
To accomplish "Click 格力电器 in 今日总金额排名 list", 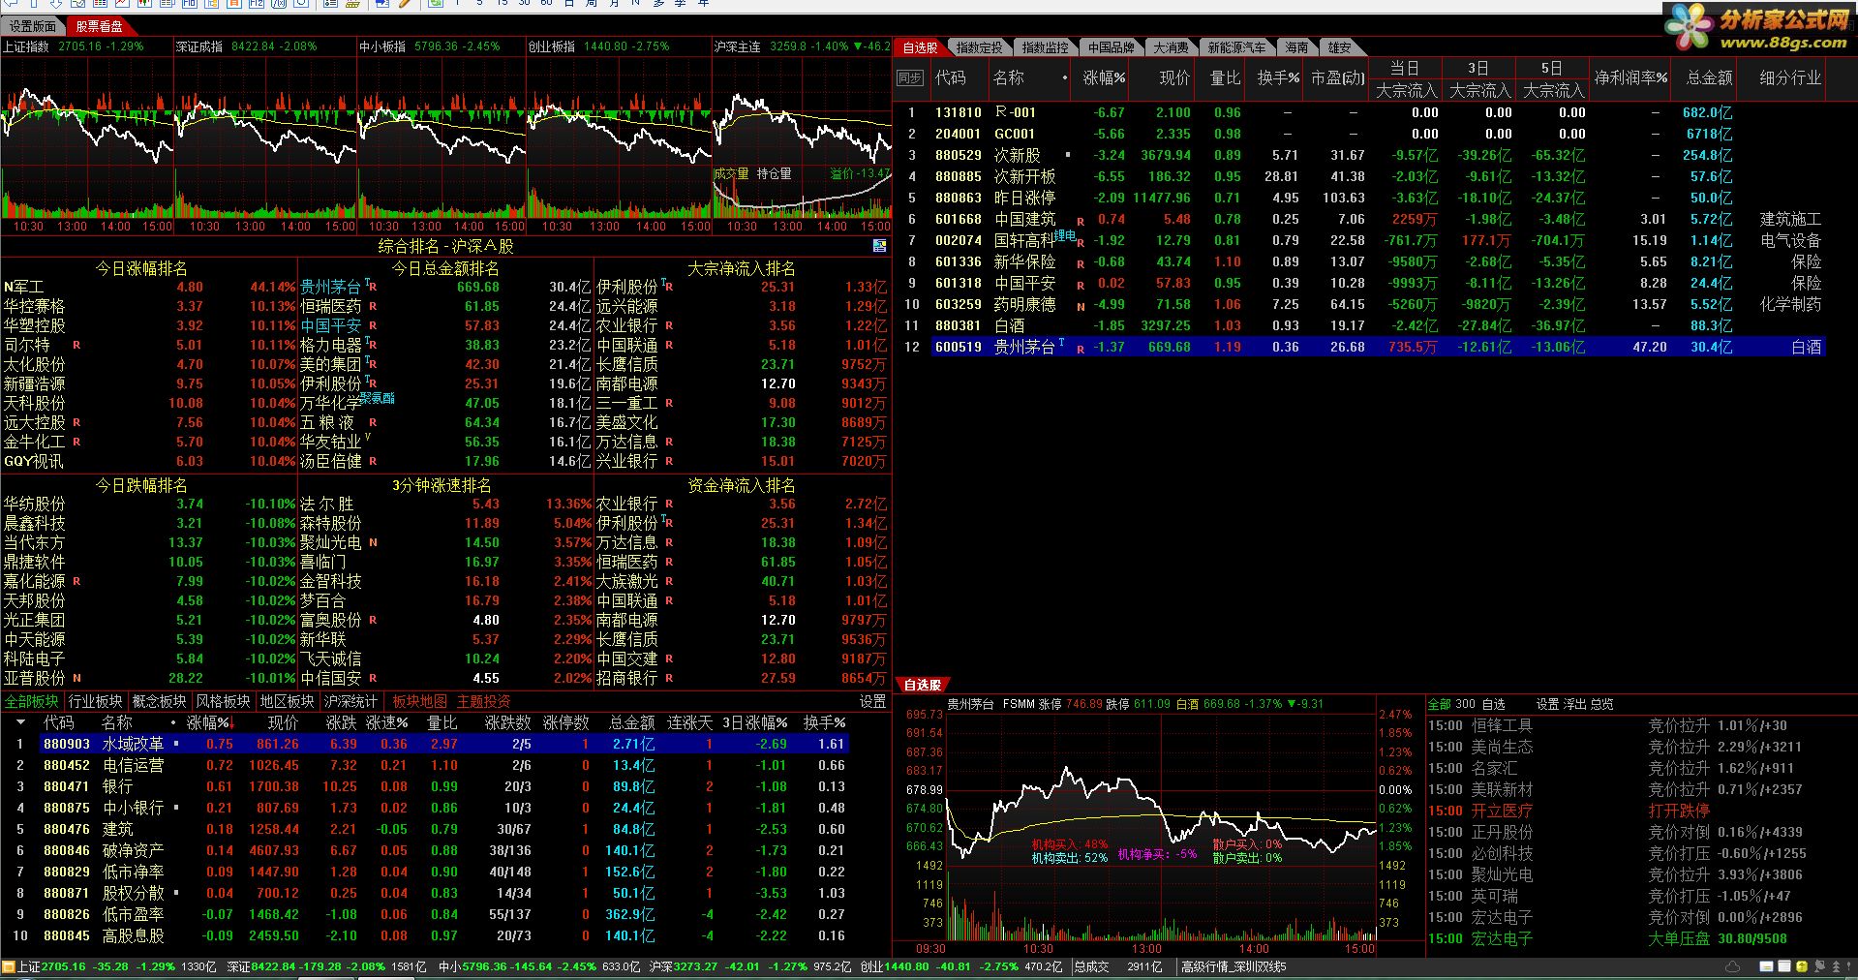I will coord(330,345).
